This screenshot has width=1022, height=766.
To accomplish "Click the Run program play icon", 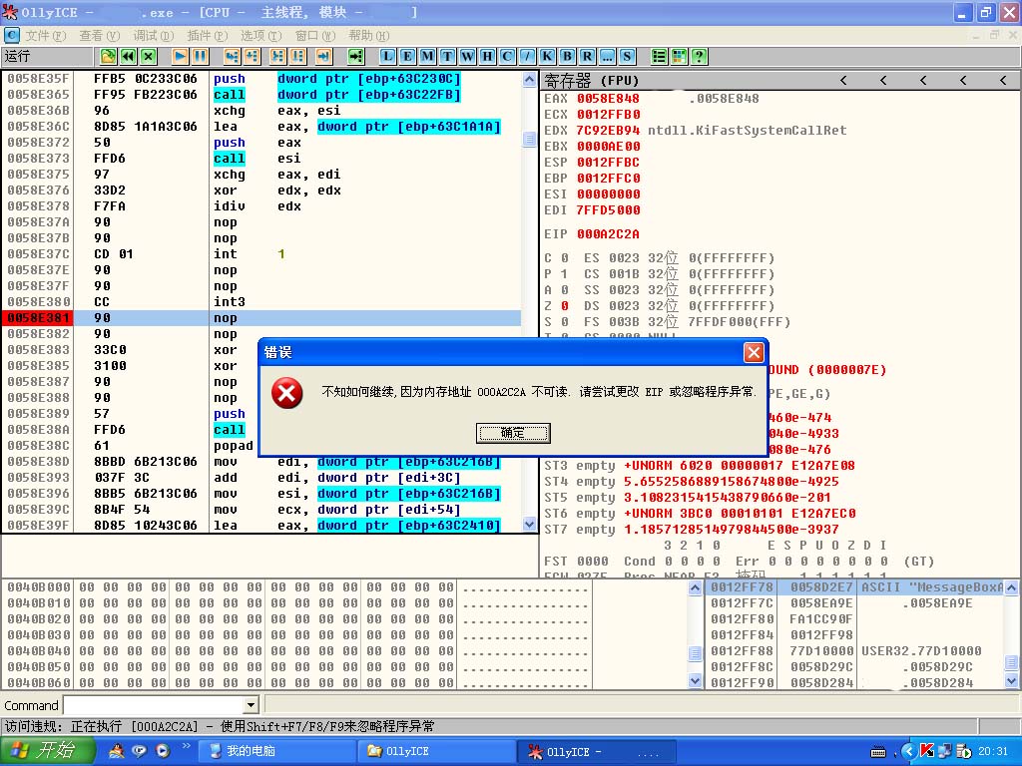I will [181, 57].
